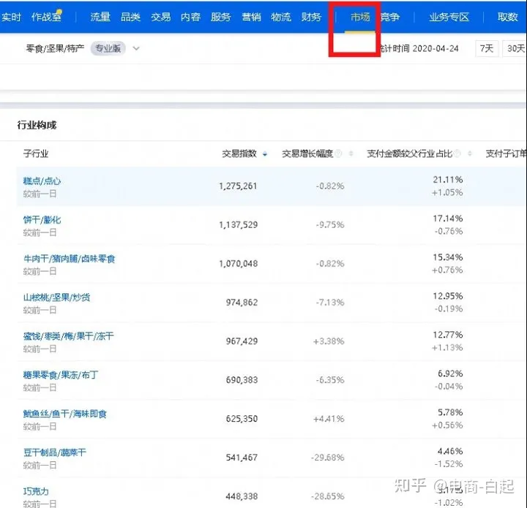The image size is (527, 508).
Task: Expand the 零食/坚果/特产 category chevron
Action: tap(136, 48)
